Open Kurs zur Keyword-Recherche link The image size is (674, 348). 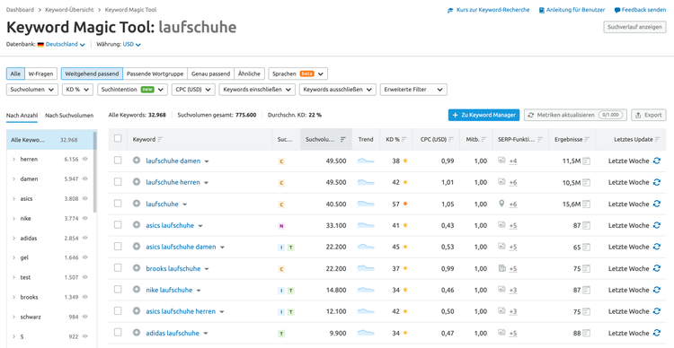pyautogui.click(x=489, y=10)
